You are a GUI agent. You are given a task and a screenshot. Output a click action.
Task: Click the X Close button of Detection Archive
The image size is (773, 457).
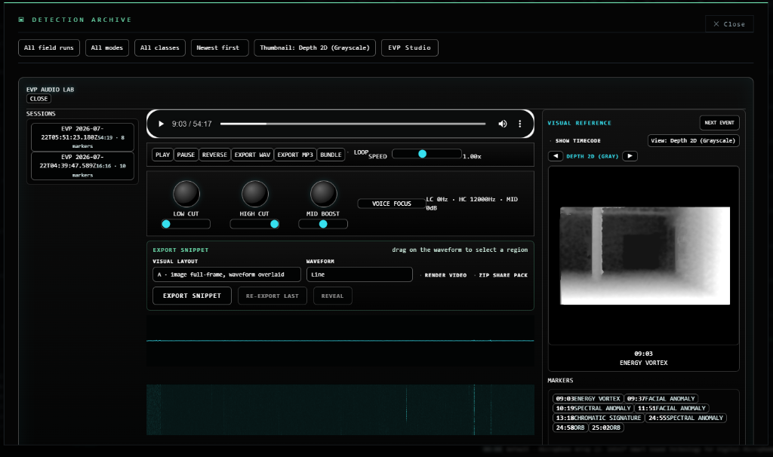click(728, 23)
